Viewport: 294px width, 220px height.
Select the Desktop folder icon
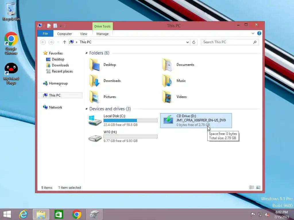95,64
